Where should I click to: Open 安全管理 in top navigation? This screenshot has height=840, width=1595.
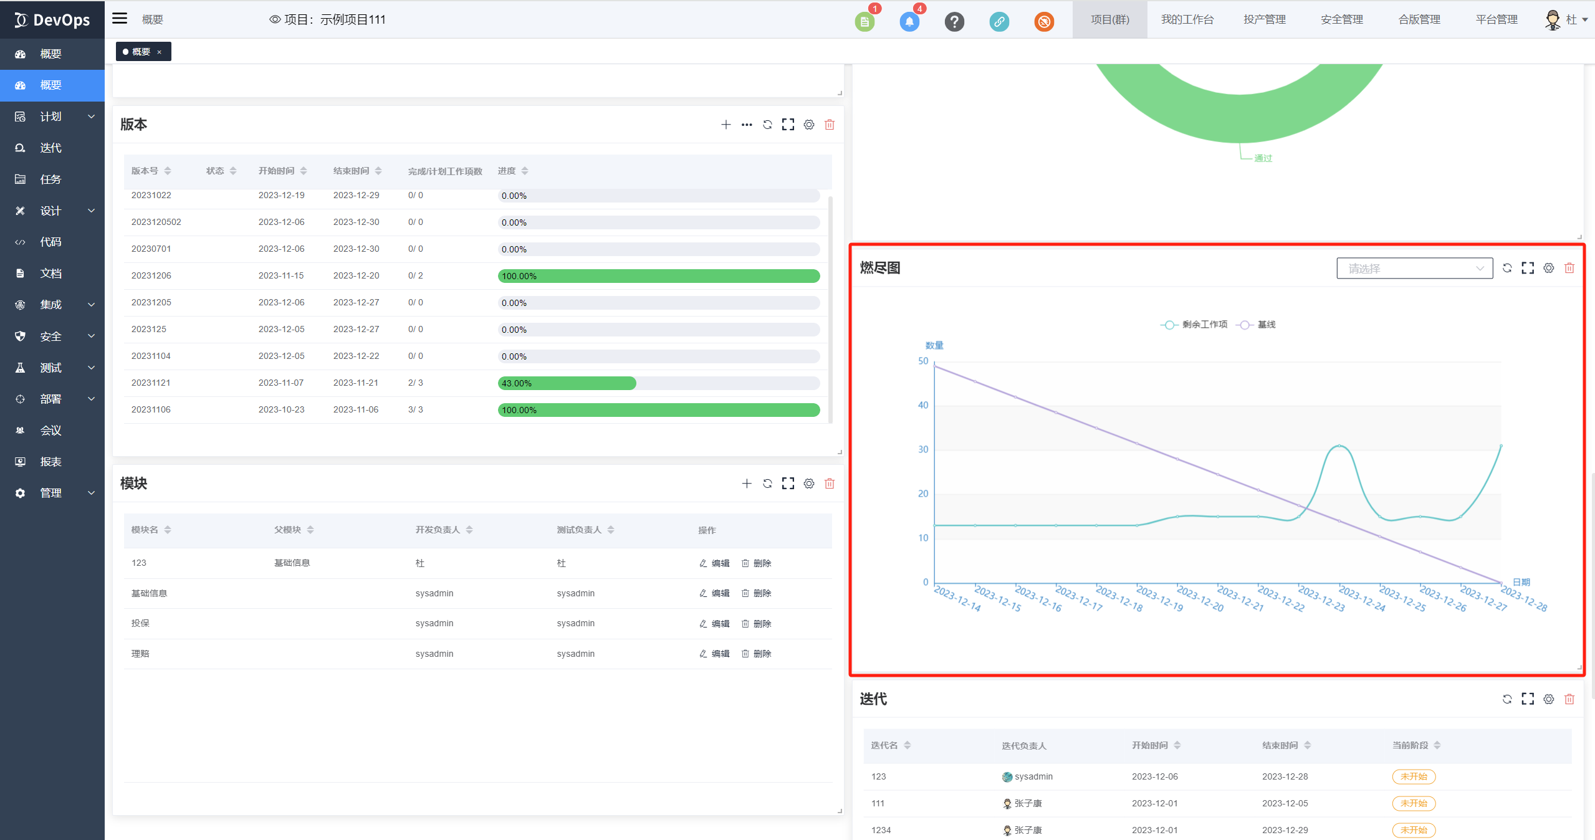pyautogui.click(x=1341, y=19)
